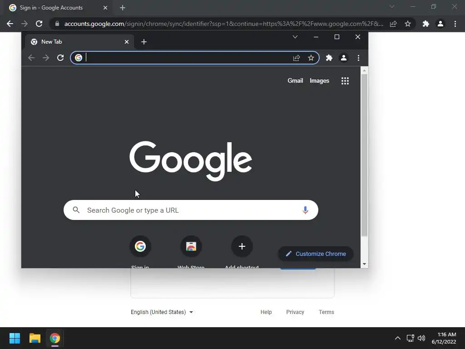Viewport: 465px width, 349px height.
Task: Open Extensions puzzle icon in the New Tab window
Action: 329,58
